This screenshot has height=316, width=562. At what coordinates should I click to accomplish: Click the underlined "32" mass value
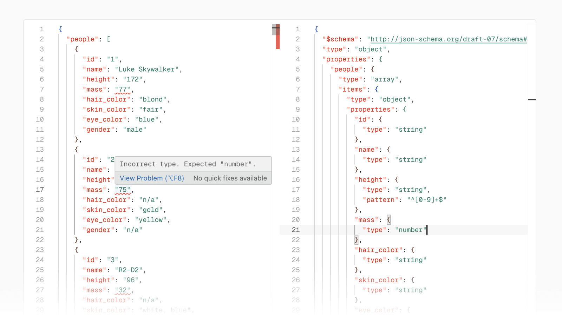123,290
